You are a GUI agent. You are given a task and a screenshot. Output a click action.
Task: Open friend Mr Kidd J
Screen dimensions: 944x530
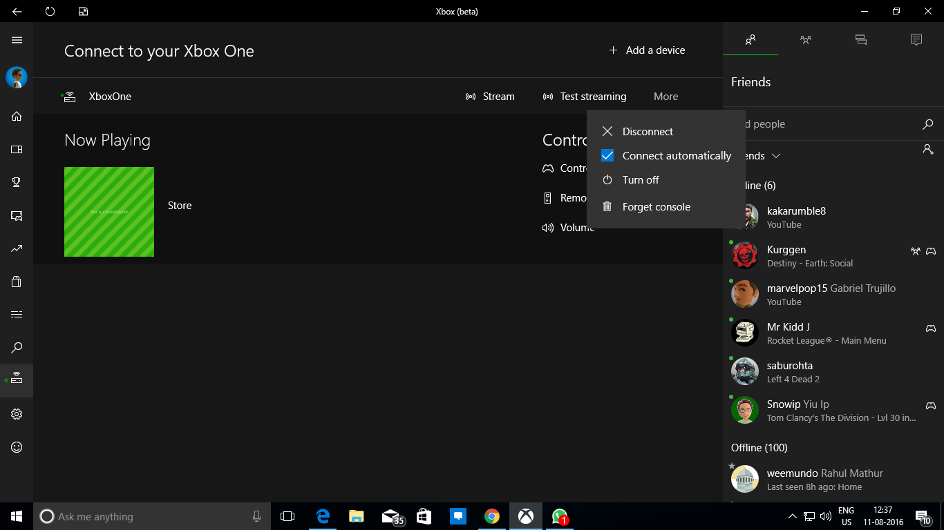[833, 333]
